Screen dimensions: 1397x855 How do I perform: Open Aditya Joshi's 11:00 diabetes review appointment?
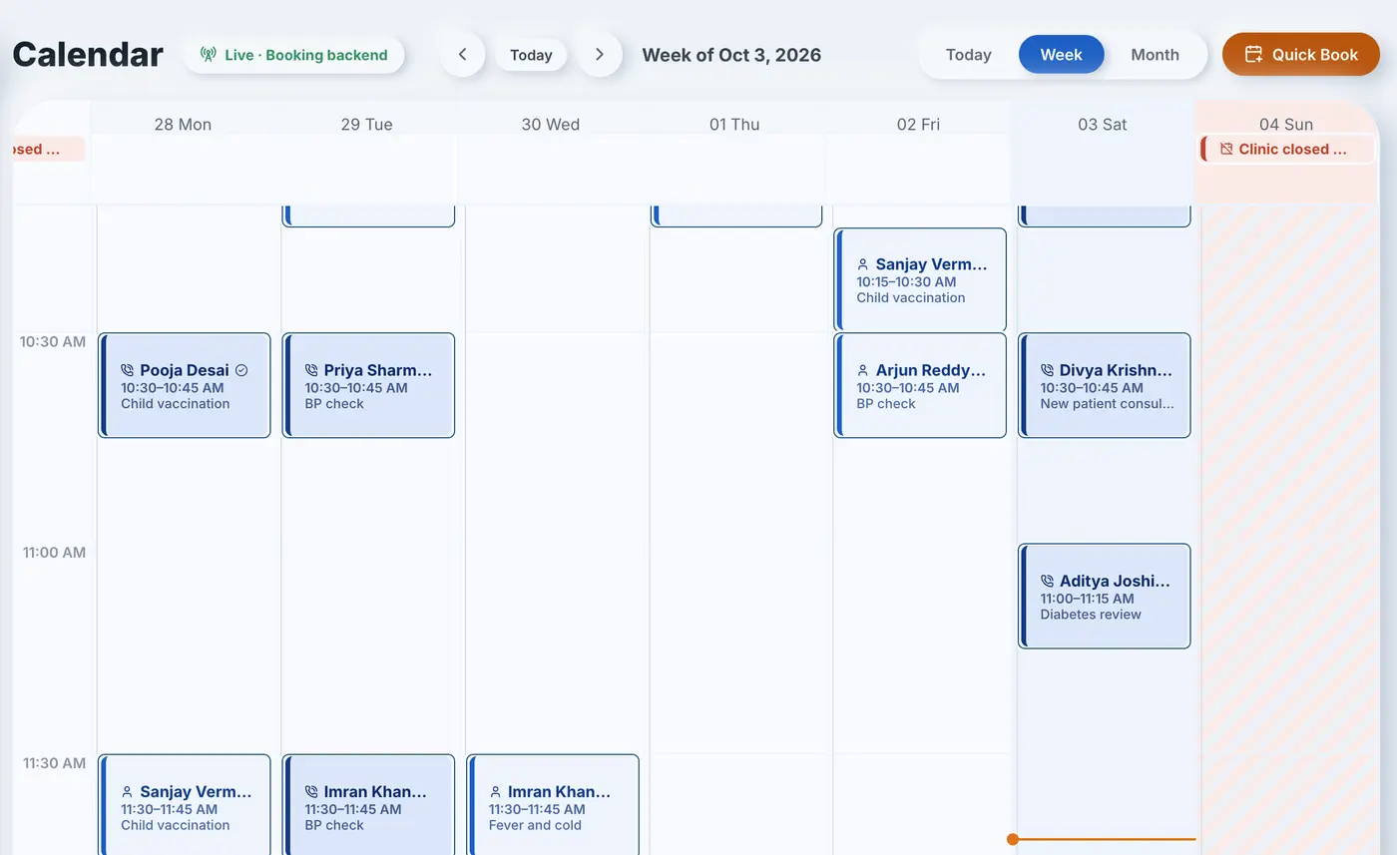coord(1105,596)
